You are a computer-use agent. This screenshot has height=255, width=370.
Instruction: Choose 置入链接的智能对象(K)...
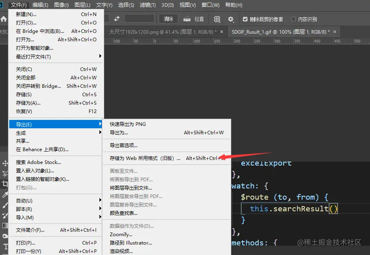pyautogui.click(x=56, y=179)
